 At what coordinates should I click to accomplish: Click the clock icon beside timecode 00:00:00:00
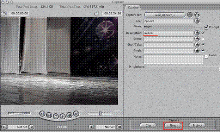point(4,14)
